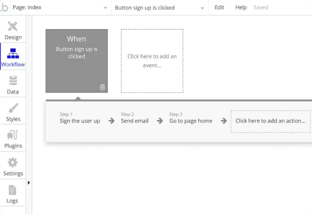
Task: Click here to add an event box
Action: pos(152,61)
